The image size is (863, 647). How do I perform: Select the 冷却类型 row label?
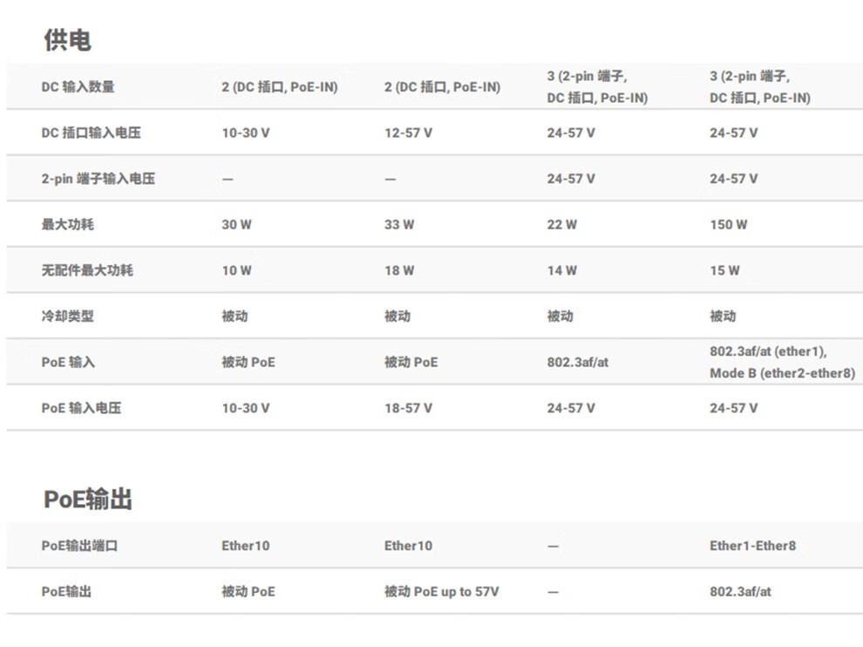pos(68,316)
